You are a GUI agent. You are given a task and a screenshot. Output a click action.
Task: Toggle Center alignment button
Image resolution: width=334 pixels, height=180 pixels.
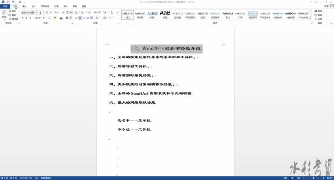80,18
